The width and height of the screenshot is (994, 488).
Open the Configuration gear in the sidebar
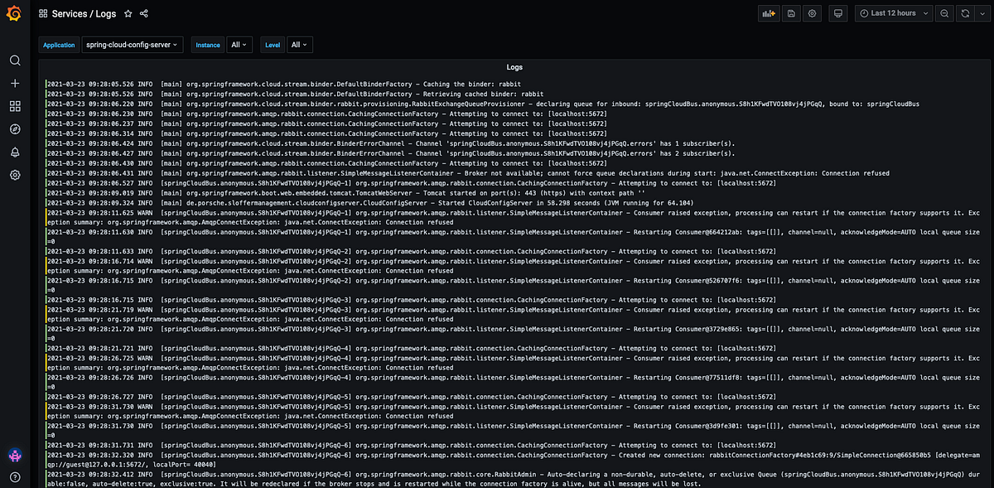13,175
